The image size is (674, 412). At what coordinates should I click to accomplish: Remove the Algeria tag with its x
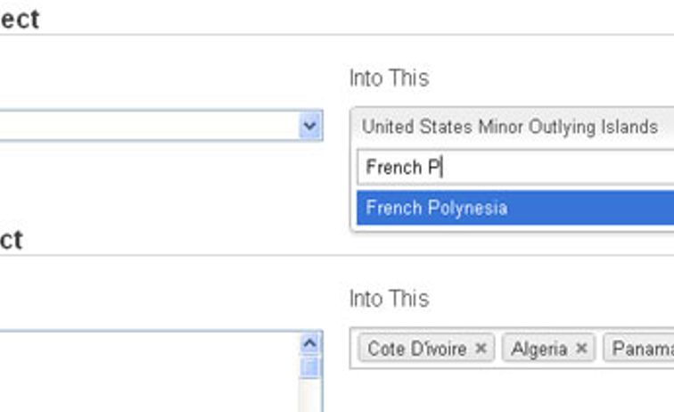[581, 348]
